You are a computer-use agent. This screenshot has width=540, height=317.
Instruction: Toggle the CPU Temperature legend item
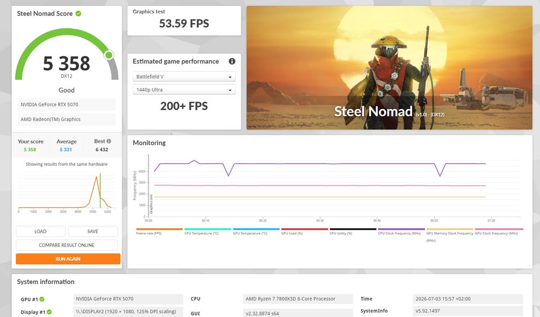point(208,232)
